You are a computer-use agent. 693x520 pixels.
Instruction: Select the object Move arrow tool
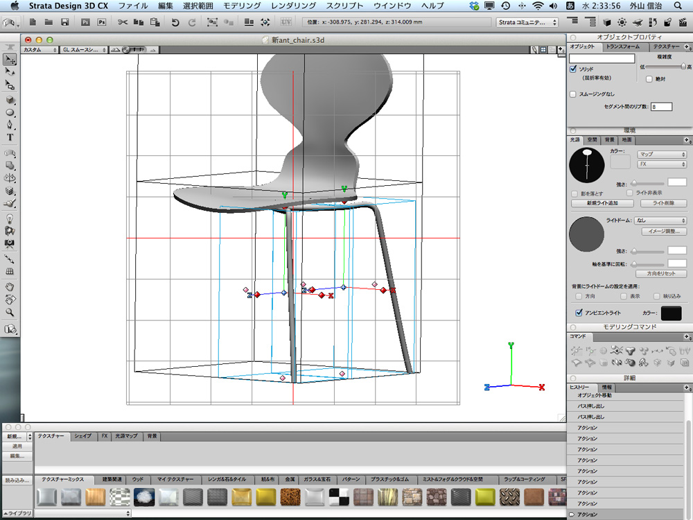[x=10, y=59]
